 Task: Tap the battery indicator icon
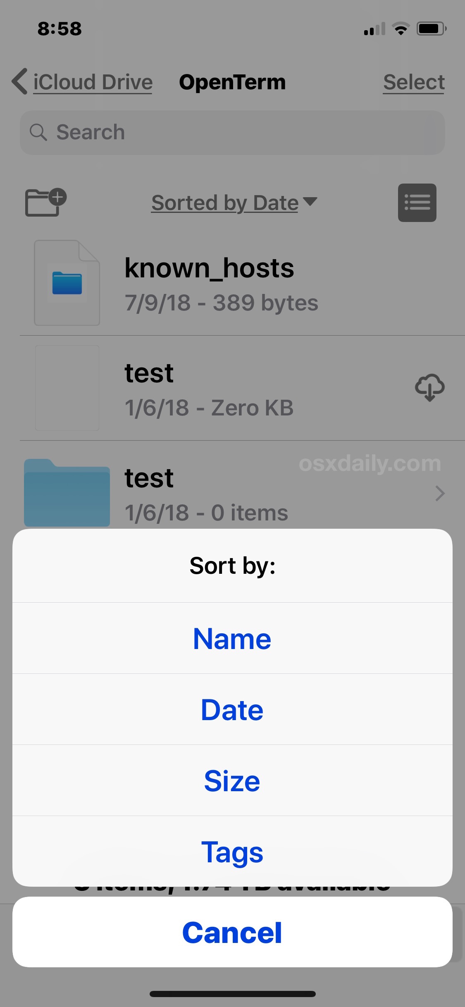click(431, 28)
